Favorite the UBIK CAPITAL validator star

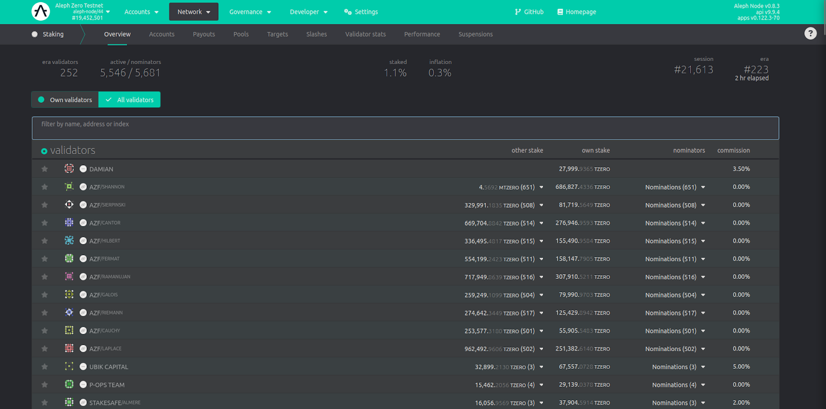[x=45, y=367]
